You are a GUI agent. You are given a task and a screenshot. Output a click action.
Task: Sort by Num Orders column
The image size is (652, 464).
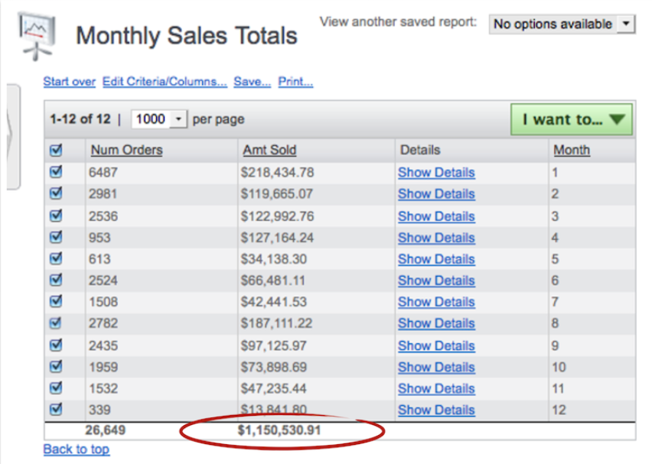pos(126,151)
